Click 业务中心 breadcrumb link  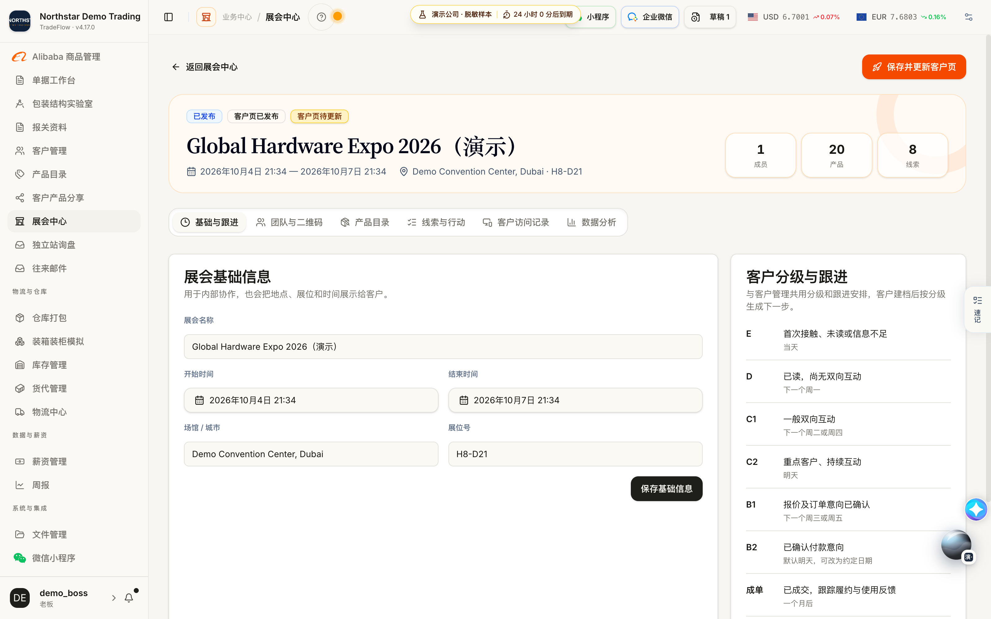[x=237, y=17]
